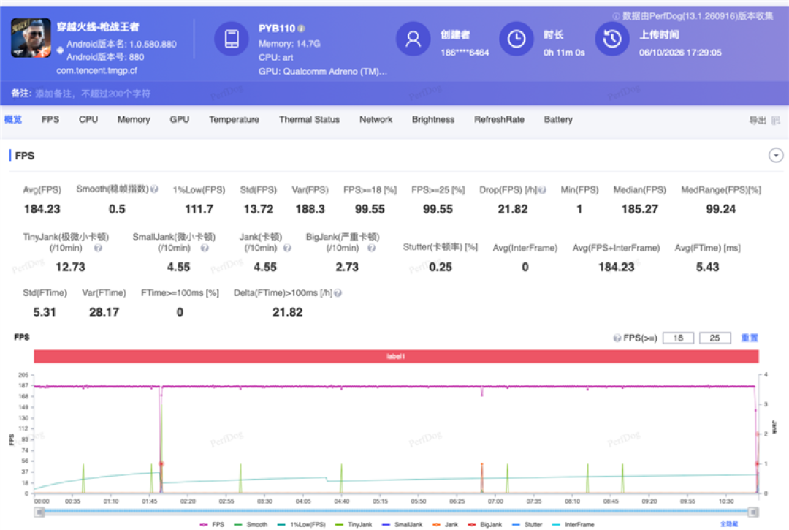
Task: Open help icon beside Drop(FPS) [/h]
Action: [542, 190]
